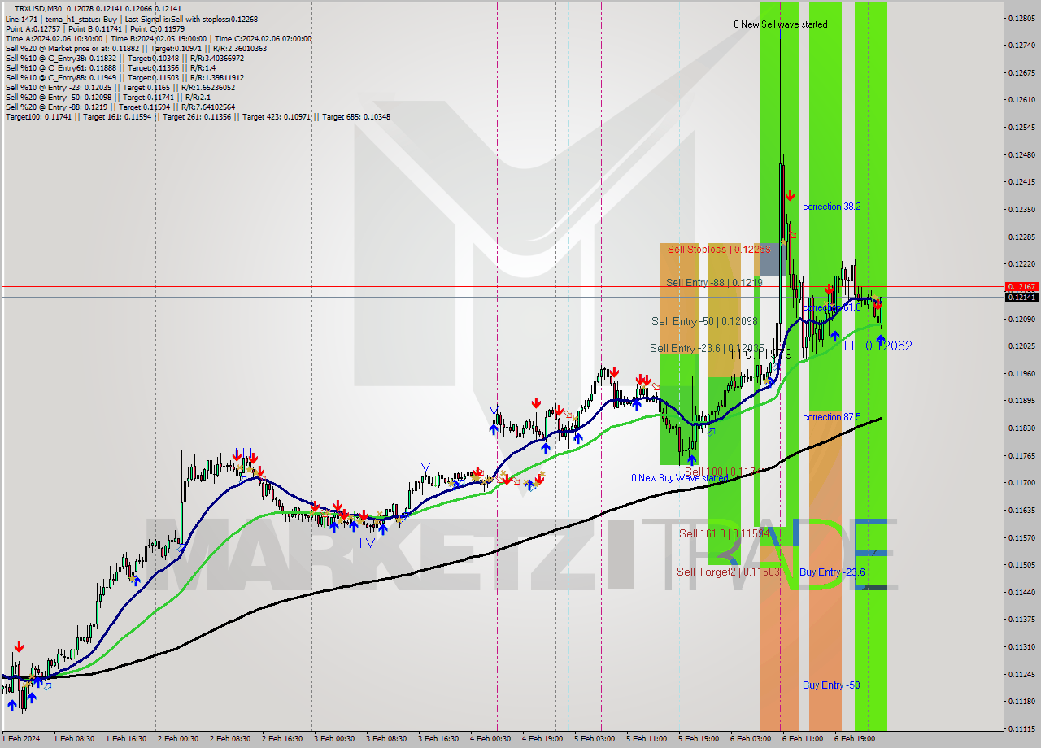Click the 'Sell Entry -50 | 0.12098' label
Screen dimensions: 1041x748
pyautogui.click(x=704, y=321)
